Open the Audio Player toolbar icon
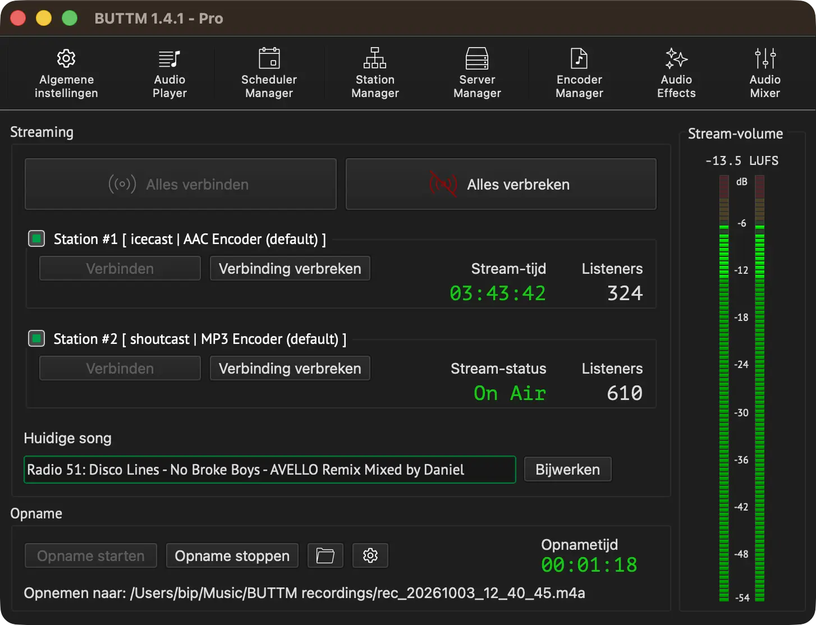The image size is (816, 625). [x=169, y=58]
